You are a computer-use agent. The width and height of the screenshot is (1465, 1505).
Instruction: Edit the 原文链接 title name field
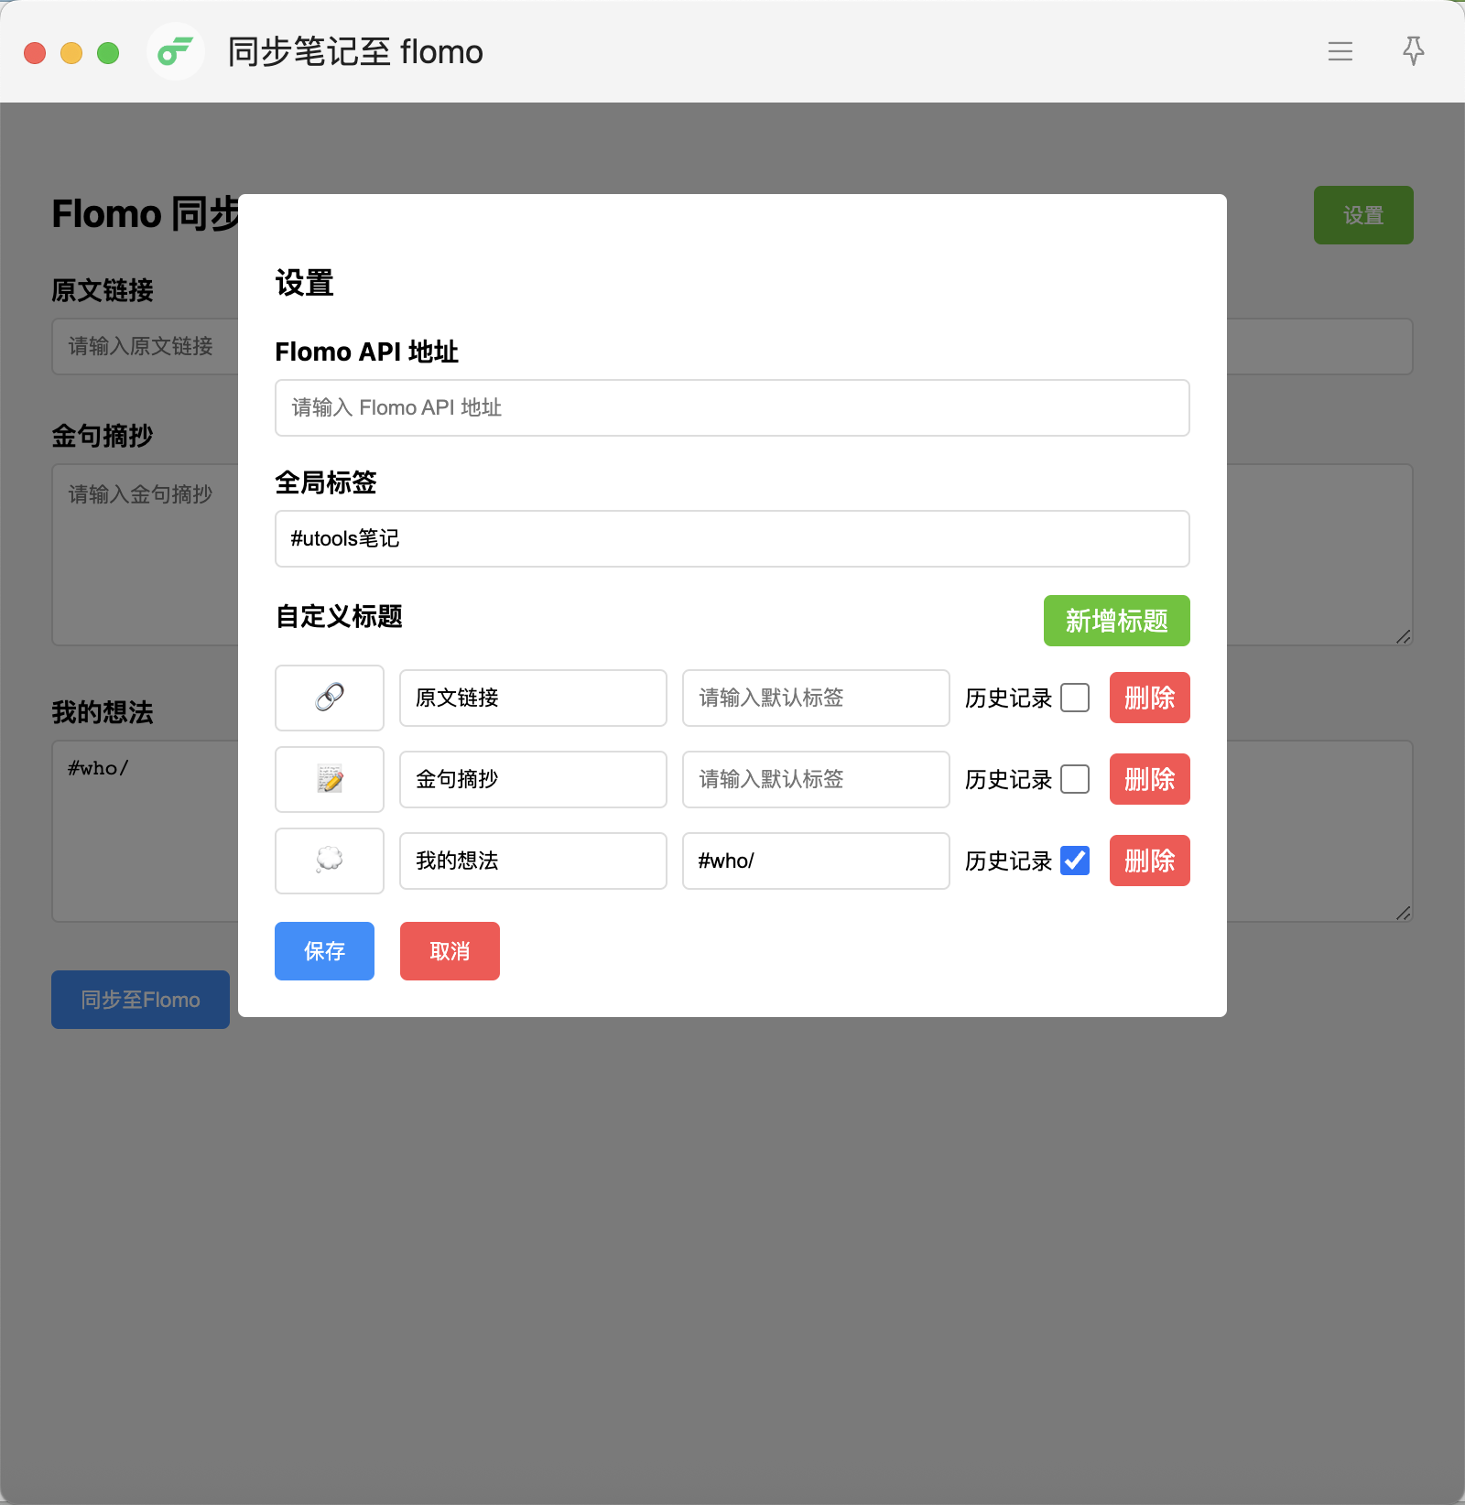pyautogui.click(x=533, y=698)
